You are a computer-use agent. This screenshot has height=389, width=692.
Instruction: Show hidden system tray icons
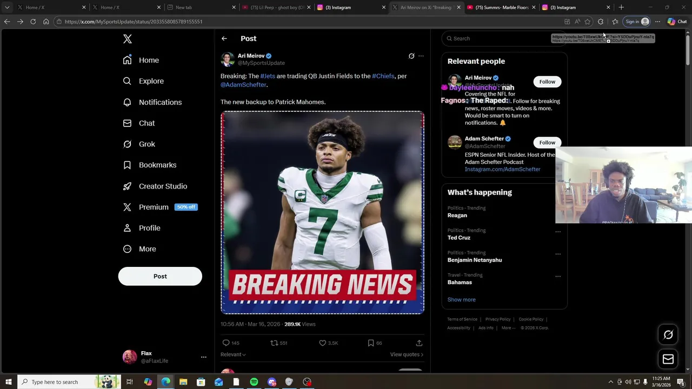click(611, 382)
